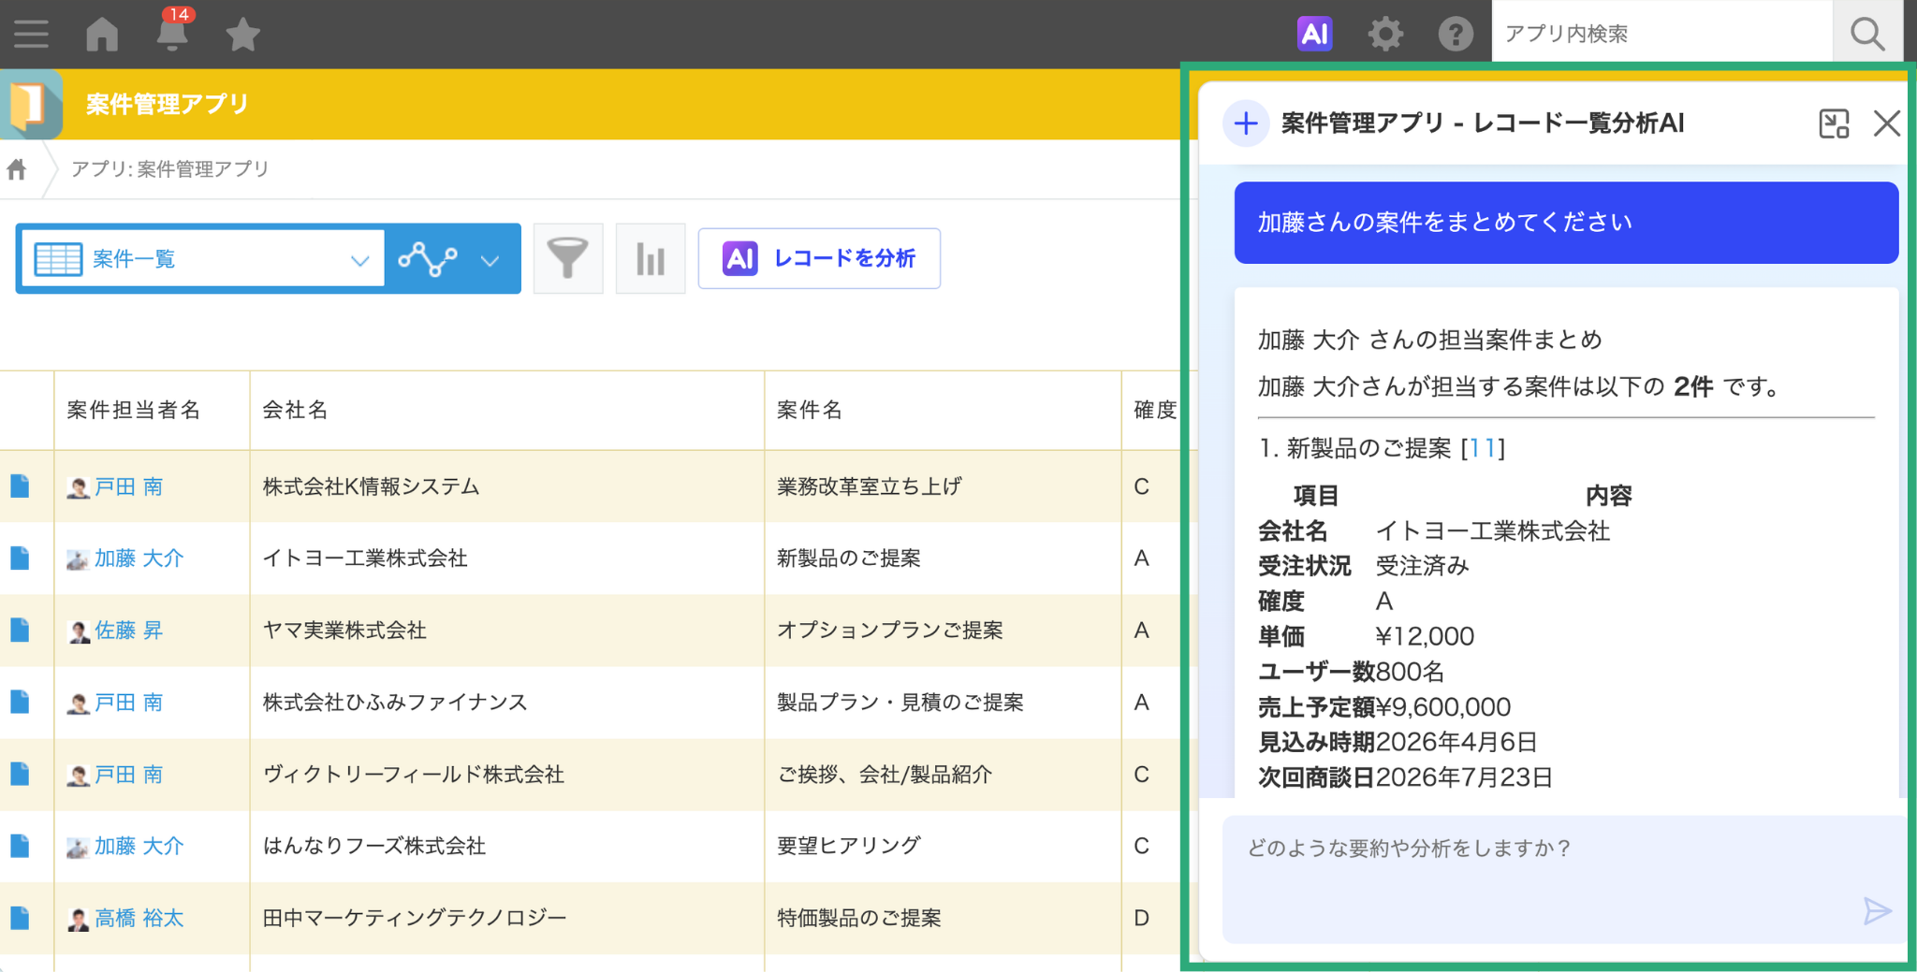Image resolution: width=1917 pixels, height=972 pixels.
Task: Open 戸田 南 user in ヴィクトリーフィールド row
Action: pyautogui.click(x=128, y=775)
